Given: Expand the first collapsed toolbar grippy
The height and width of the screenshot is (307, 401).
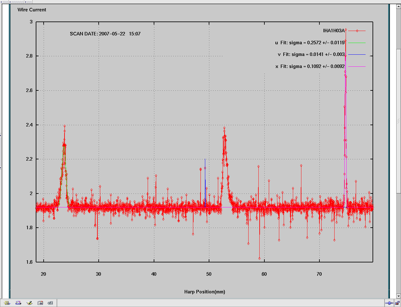Looking at the screenshot, I should coord(4,2).
